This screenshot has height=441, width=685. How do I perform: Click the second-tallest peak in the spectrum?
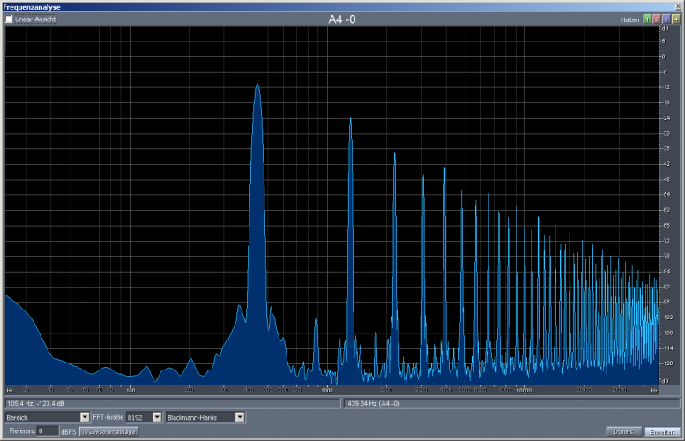350,120
